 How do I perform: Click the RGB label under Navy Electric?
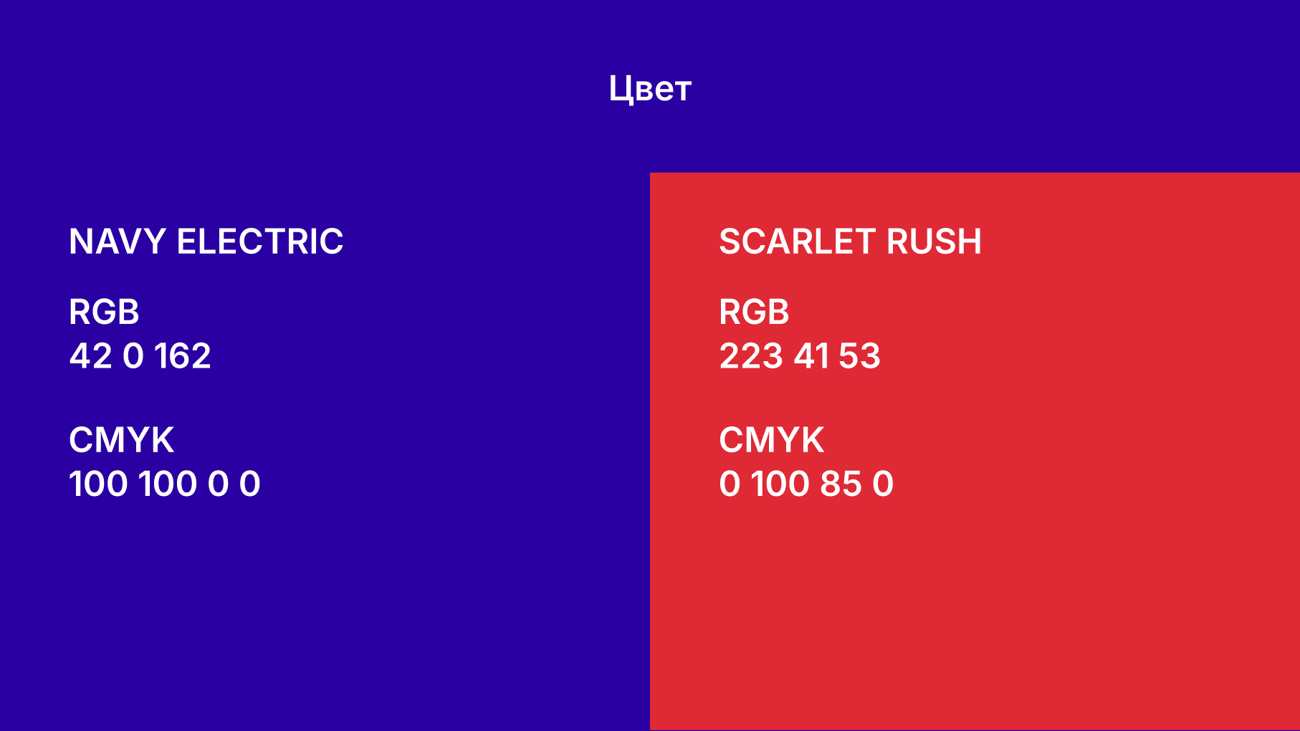click(x=104, y=312)
